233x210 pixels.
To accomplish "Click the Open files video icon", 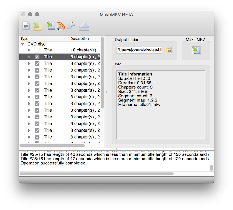I will click(x=26, y=26).
